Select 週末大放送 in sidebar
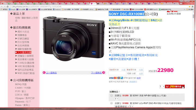Image resolution: width=196 pixels, height=110 pixels. (23, 32)
